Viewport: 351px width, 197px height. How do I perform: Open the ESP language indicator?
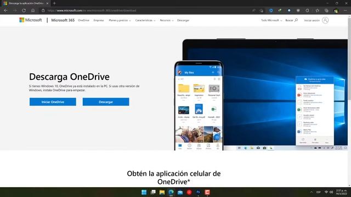tap(318, 192)
